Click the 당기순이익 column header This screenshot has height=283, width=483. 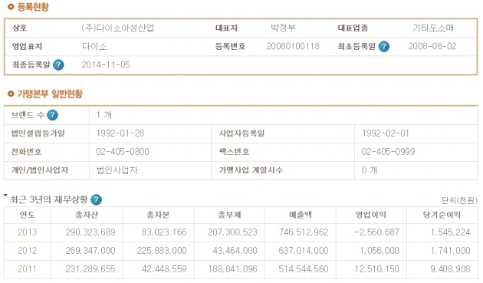click(x=442, y=215)
